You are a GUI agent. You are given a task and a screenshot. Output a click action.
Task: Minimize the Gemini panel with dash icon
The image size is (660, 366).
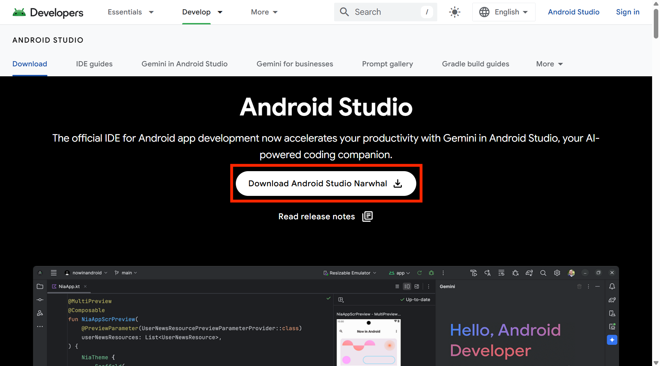click(597, 286)
